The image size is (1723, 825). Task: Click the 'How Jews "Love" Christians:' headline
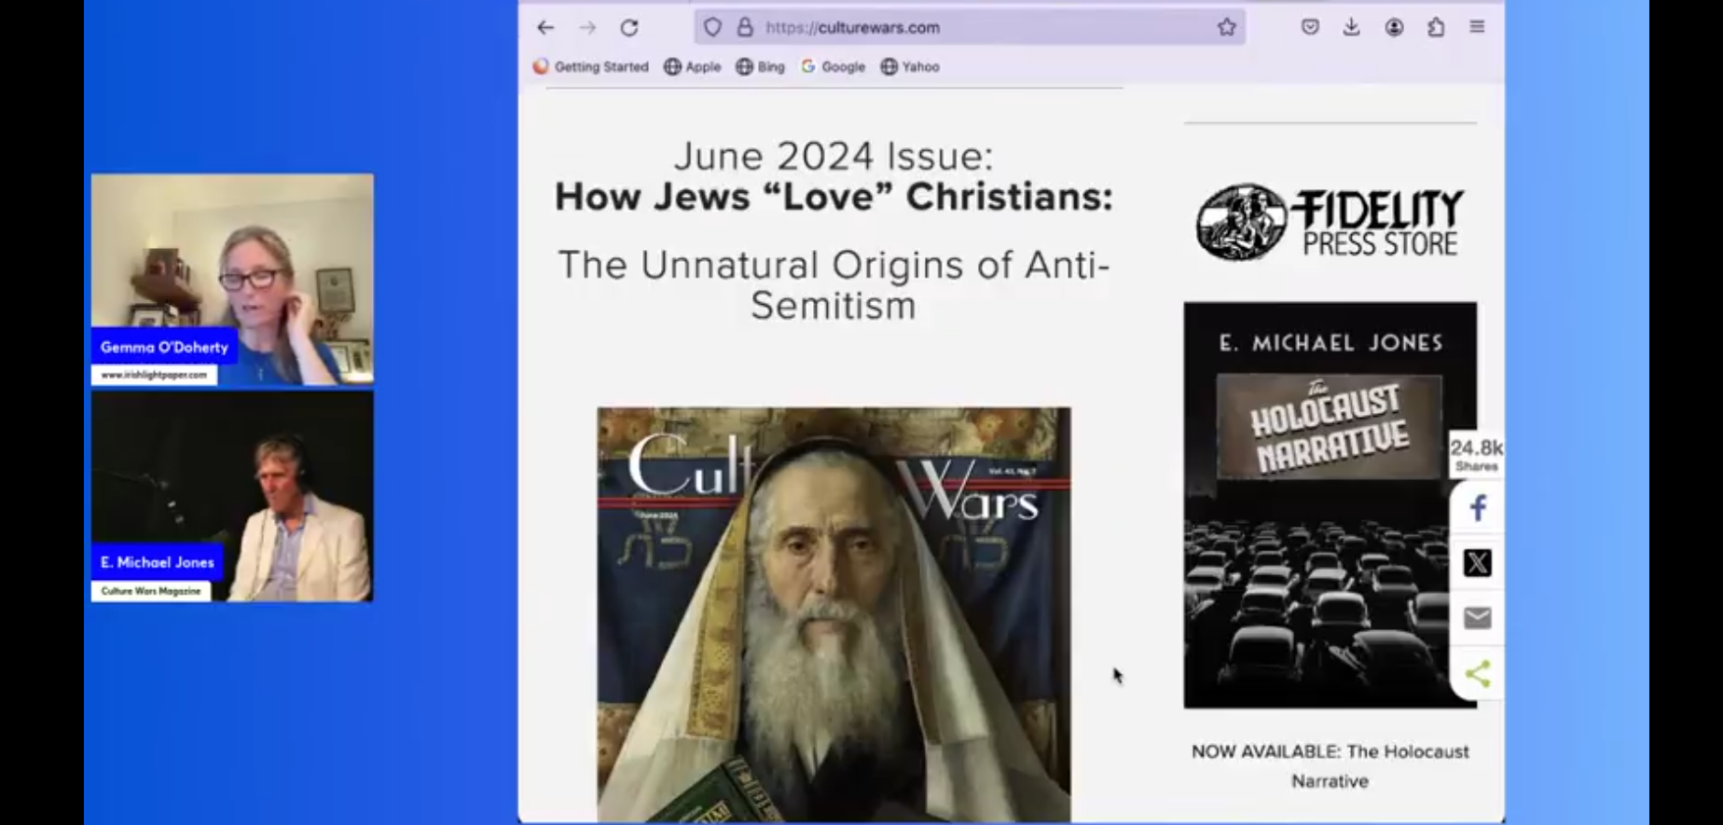point(834,197)
